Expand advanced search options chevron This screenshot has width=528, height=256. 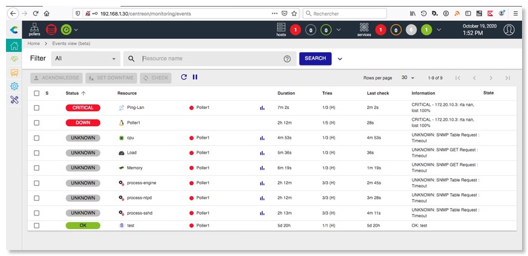click(x=340, y=59)
